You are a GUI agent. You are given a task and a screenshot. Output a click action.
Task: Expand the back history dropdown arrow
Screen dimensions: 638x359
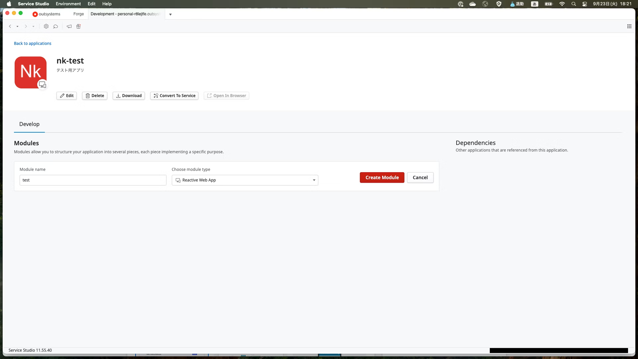coord(17,27)
